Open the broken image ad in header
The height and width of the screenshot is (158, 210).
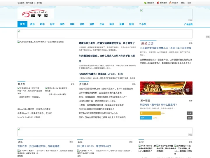click(166, 15)
